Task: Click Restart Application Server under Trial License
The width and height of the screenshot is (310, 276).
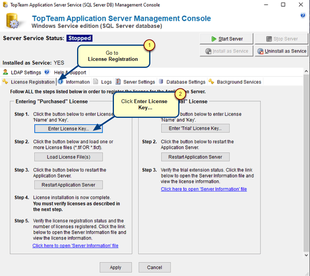Action: (195, 157)
